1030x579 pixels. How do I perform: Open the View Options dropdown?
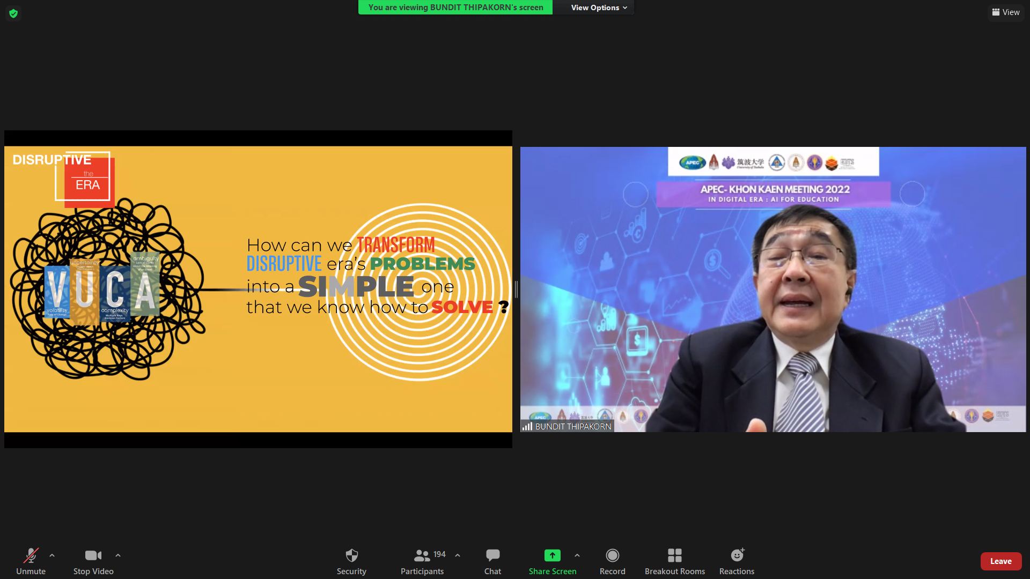click(599, 8)
